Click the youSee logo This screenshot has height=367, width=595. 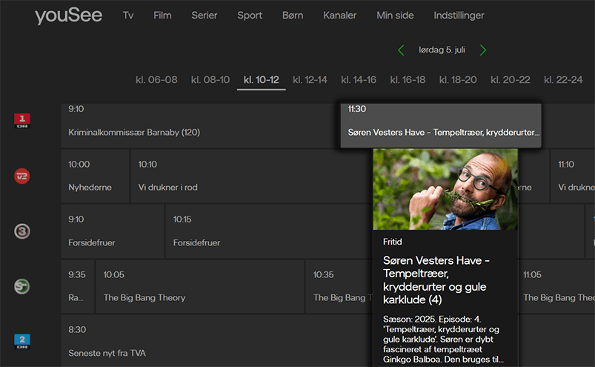pyautogui.click(x=68, y=16)
